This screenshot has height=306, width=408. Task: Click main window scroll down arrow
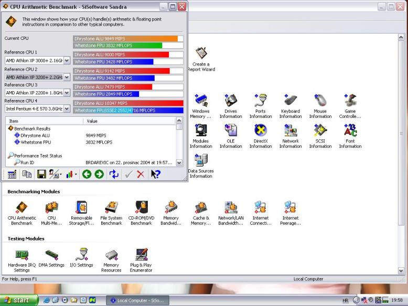(x=401, y=271)
